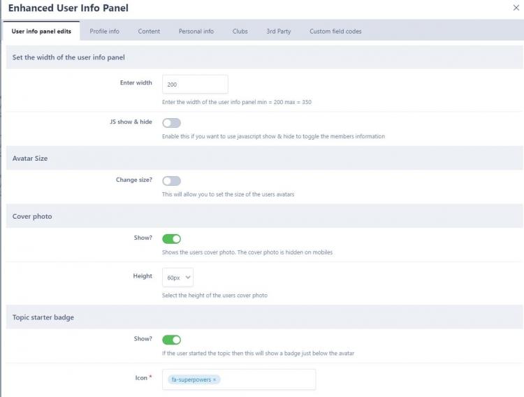
Task: Click the Topic starter badge section header
Action: pyautogui.click(x=43, y=317)
